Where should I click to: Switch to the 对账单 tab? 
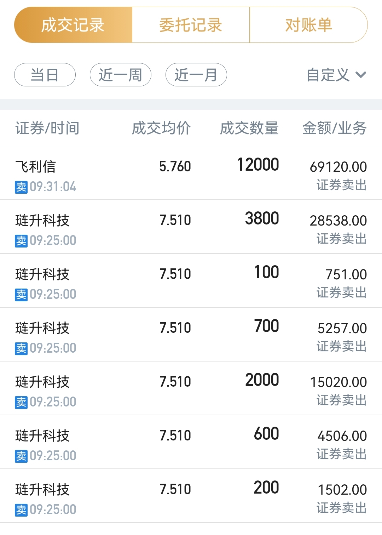coord(309,25)
